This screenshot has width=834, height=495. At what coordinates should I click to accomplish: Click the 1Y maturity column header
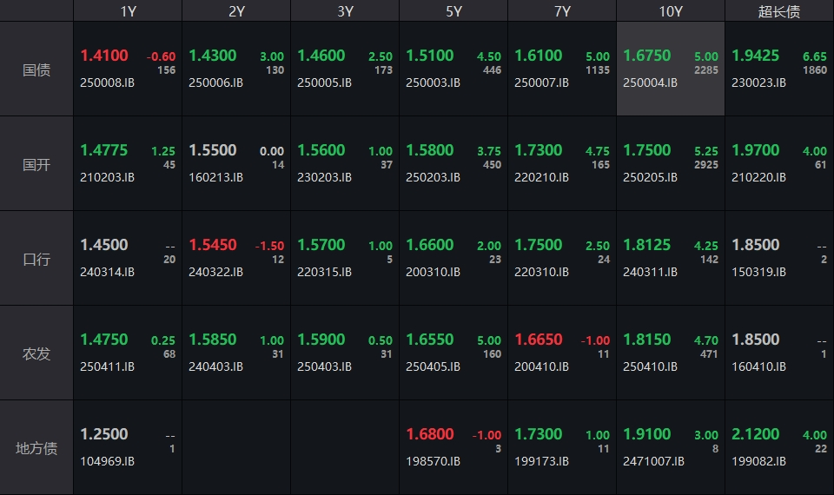pyautogui.click(x=128, y=11)
